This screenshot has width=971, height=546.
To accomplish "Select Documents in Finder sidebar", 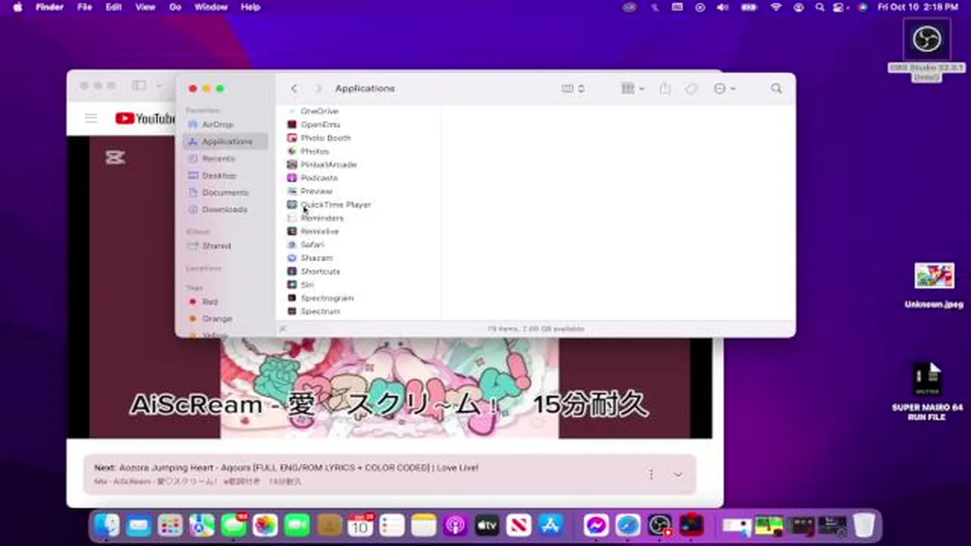I will [225, 193].
